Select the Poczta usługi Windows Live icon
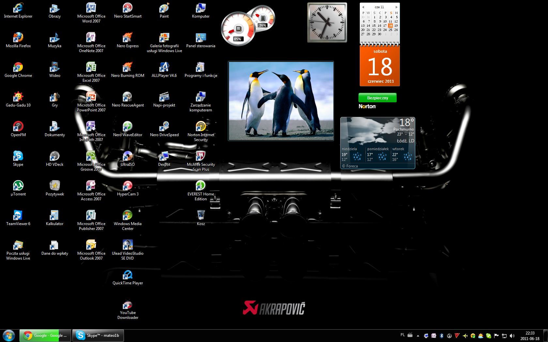 point(18,250)
